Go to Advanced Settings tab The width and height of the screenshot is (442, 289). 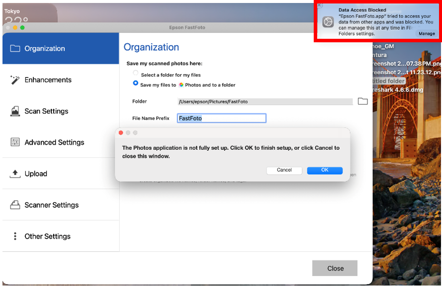[x=61, y=142]
